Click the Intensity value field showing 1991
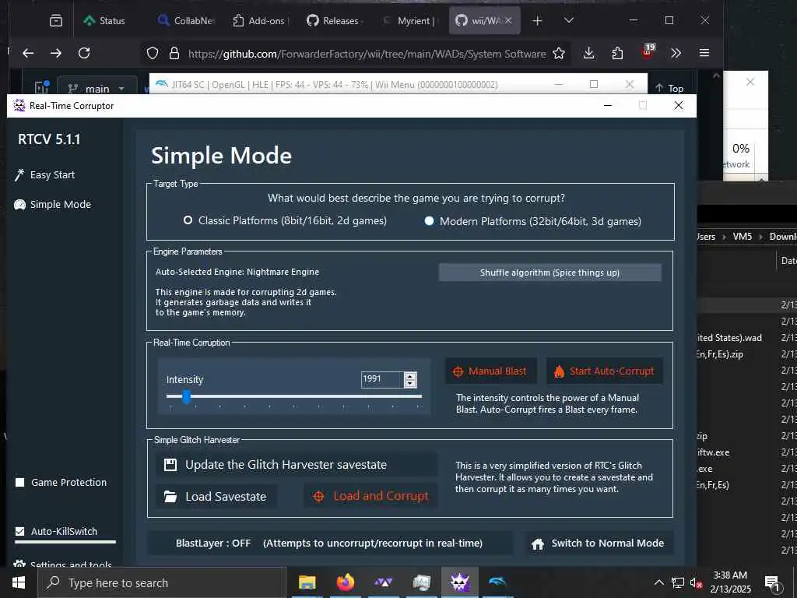Screen dimensions: 797x598 [382, 379]
